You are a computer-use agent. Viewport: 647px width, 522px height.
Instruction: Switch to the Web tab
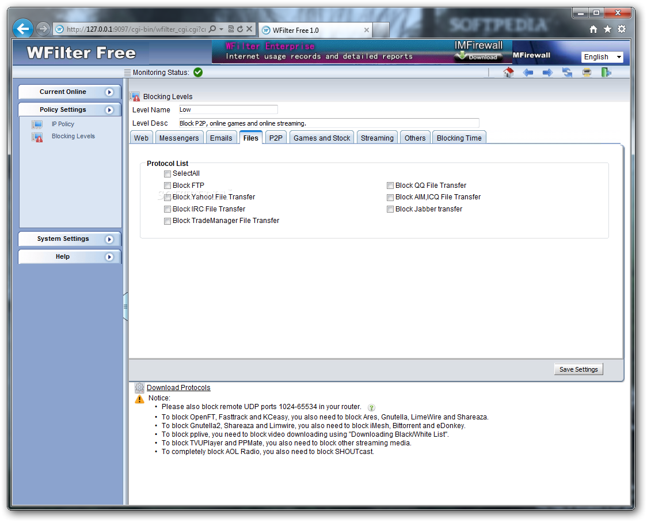tap(141, 138)
